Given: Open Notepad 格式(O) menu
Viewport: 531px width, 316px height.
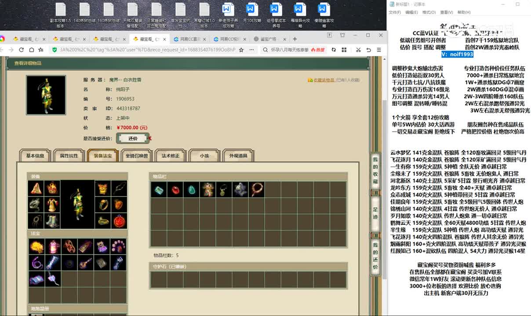Looking at the screenshot, I should tap(429, 12).
